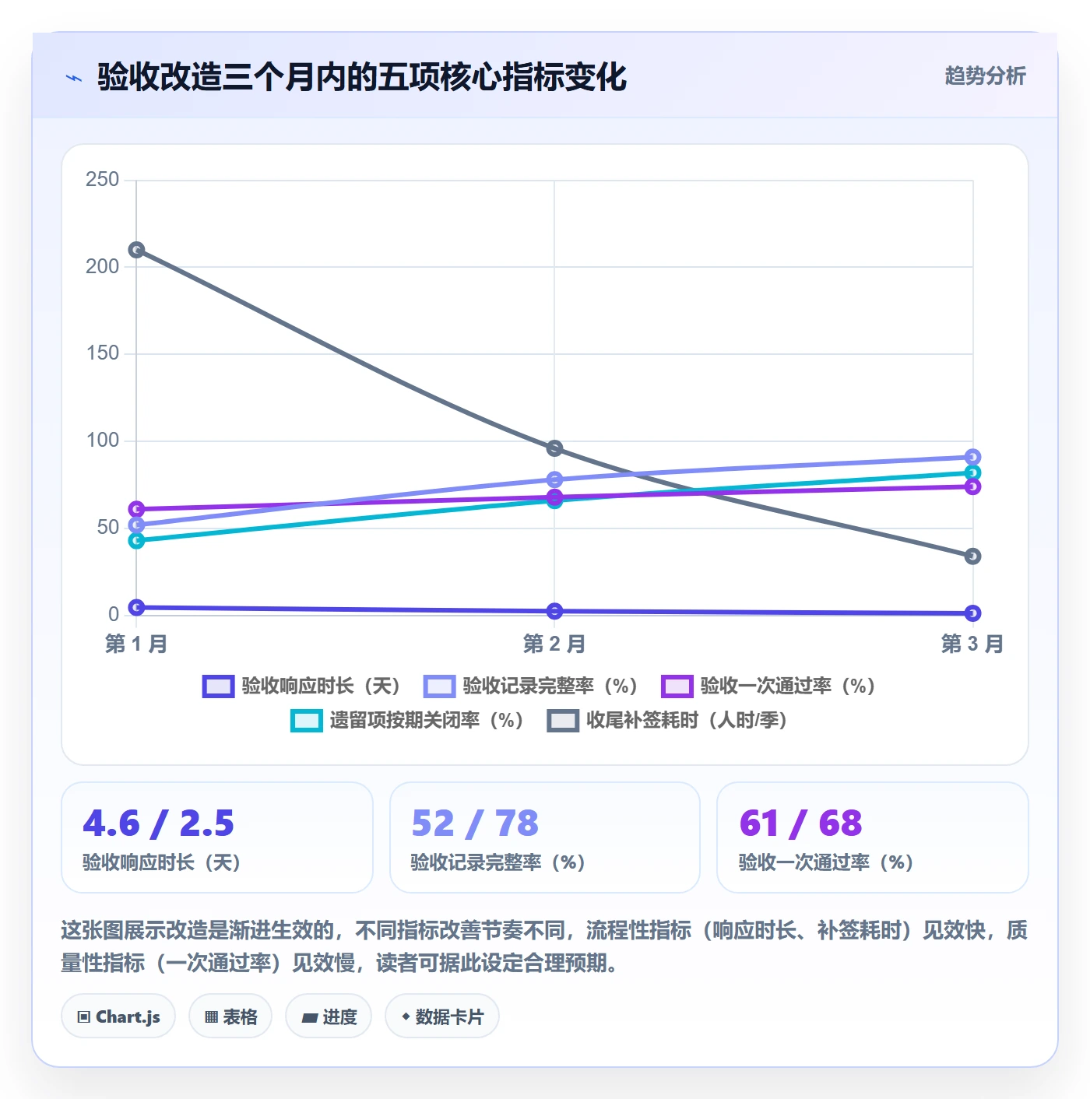
Task: Click the 4.6 / 2.5 value
Action: 158,823
